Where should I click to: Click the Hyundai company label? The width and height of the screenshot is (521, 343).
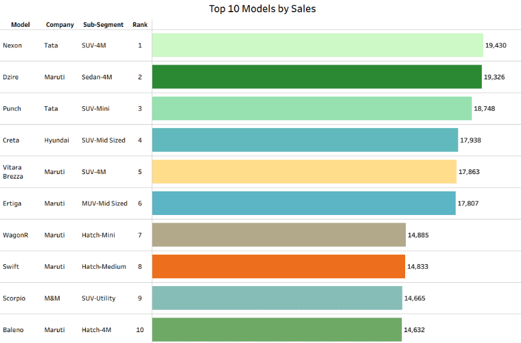(x=56, y=140)
